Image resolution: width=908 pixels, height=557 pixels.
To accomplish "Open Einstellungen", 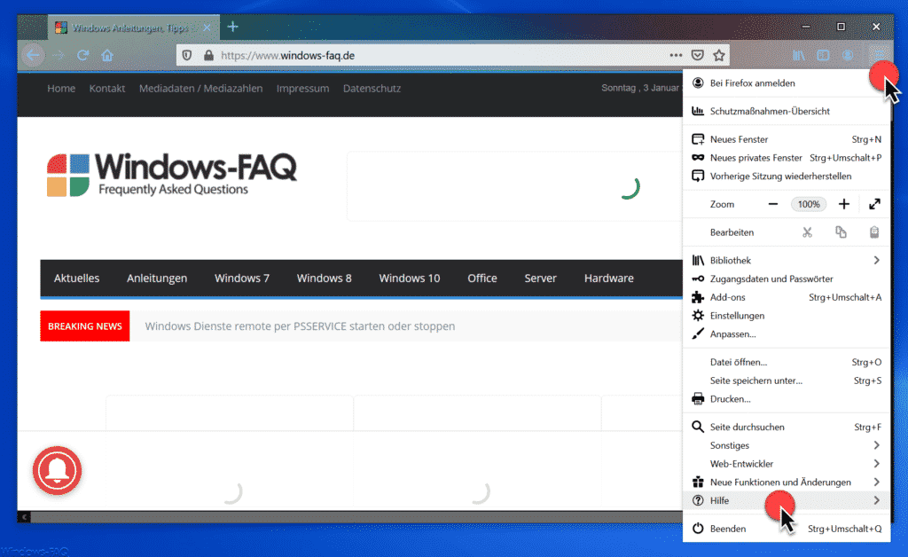I will point(787,316).
